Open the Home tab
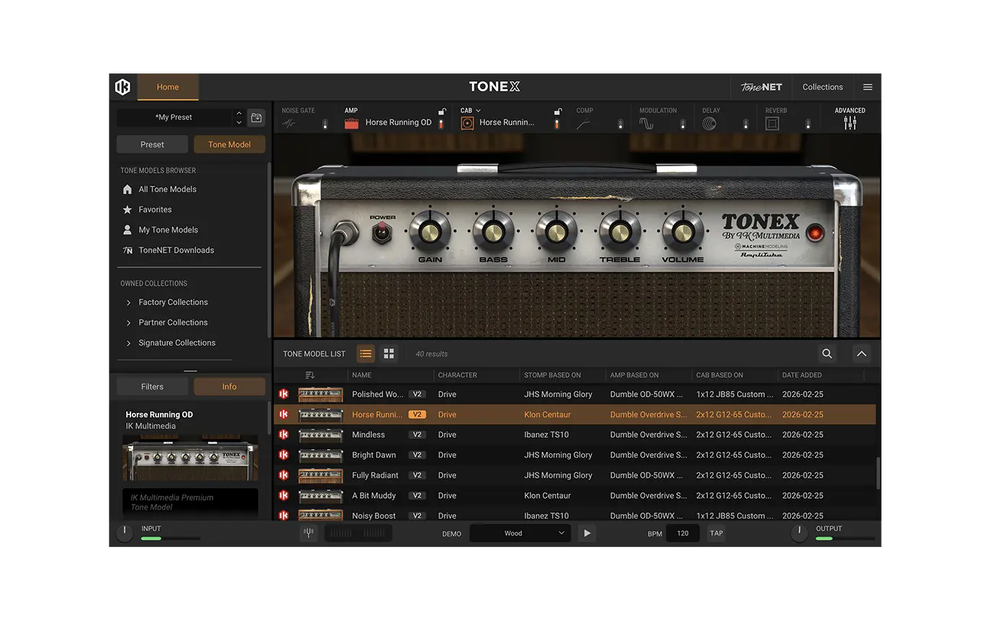This screenshot has height=619, width=989. (168, 87)
